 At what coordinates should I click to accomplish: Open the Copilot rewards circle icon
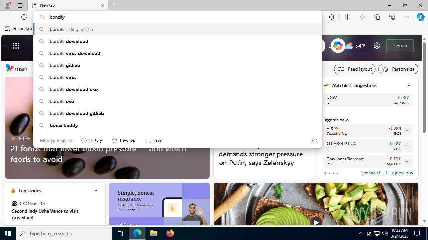338,46
